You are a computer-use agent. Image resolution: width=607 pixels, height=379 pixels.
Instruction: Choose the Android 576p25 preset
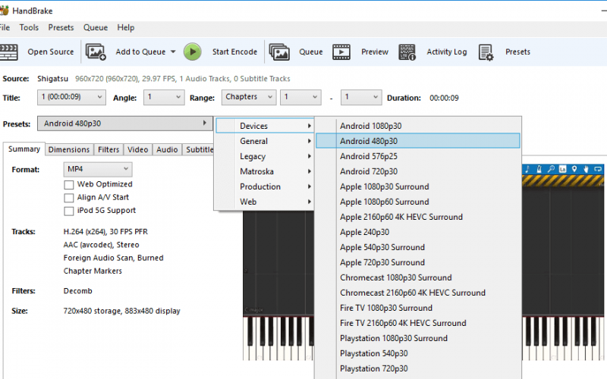point(418,156)
